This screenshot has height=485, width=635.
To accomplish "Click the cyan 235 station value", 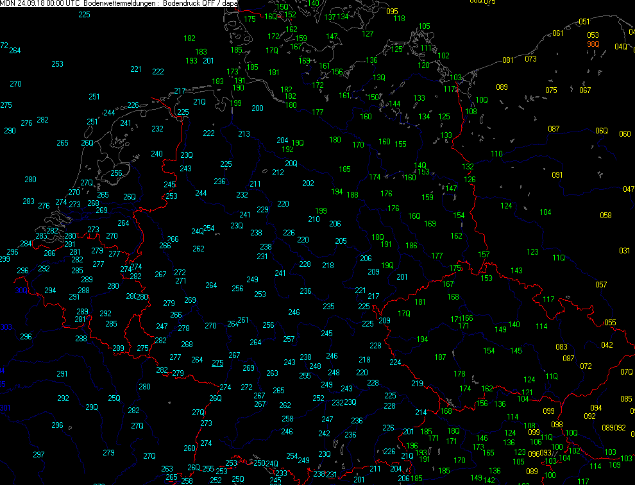I will (328, 307).
